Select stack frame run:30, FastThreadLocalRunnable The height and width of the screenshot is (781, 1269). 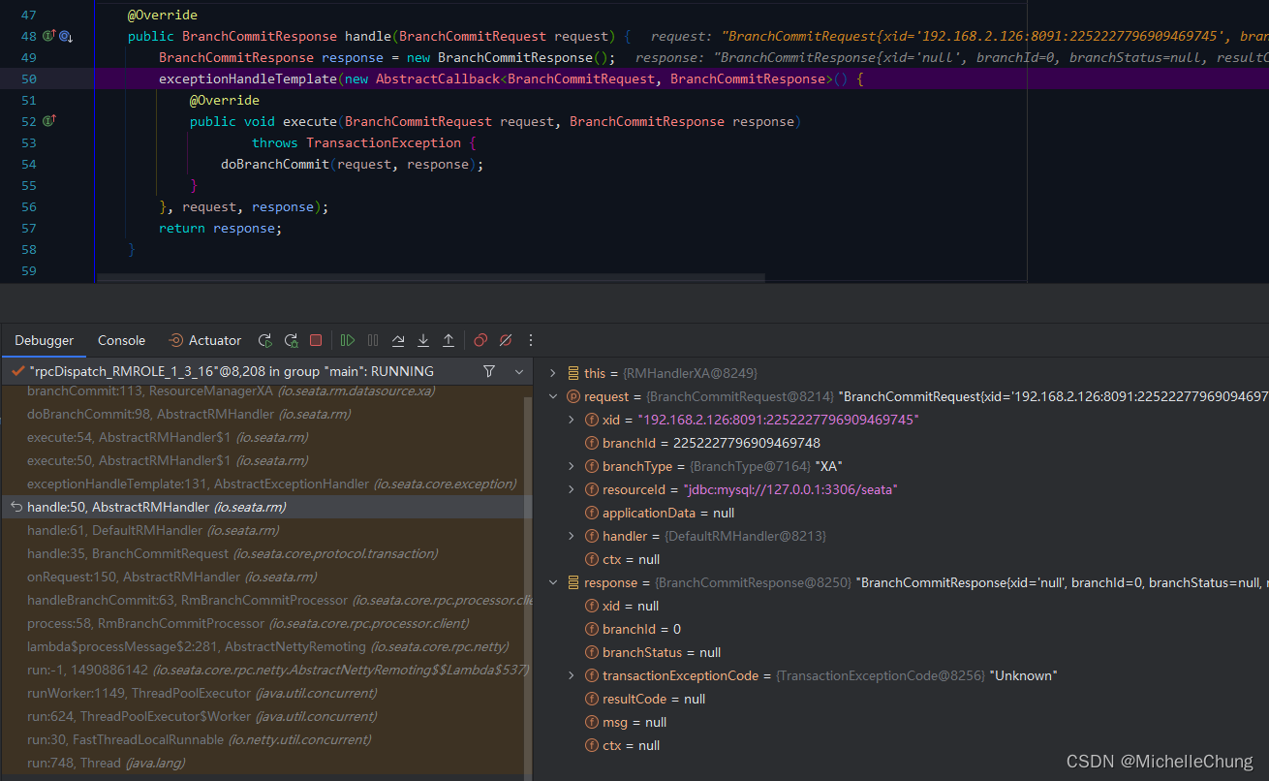(262, 739)
